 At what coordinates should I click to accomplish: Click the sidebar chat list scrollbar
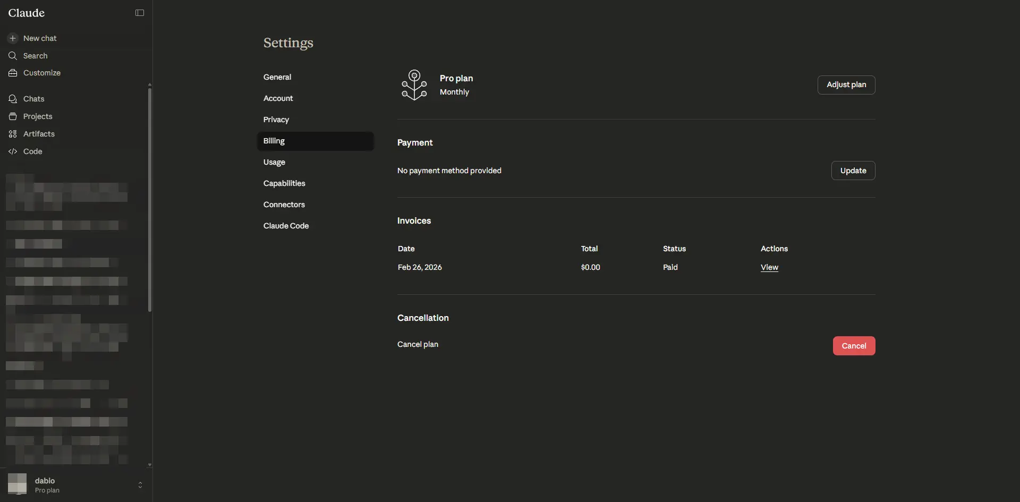(150, 200)
